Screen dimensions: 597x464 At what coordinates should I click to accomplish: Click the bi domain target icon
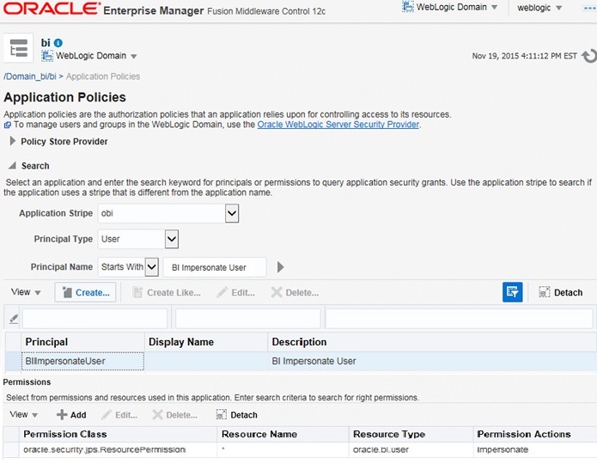pos(18,49)
